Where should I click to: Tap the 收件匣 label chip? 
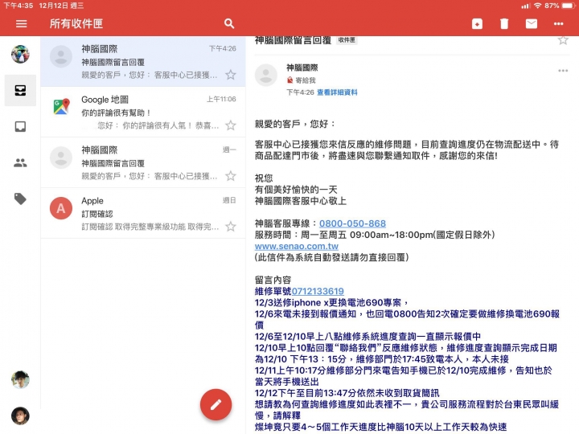pos(347,40)
